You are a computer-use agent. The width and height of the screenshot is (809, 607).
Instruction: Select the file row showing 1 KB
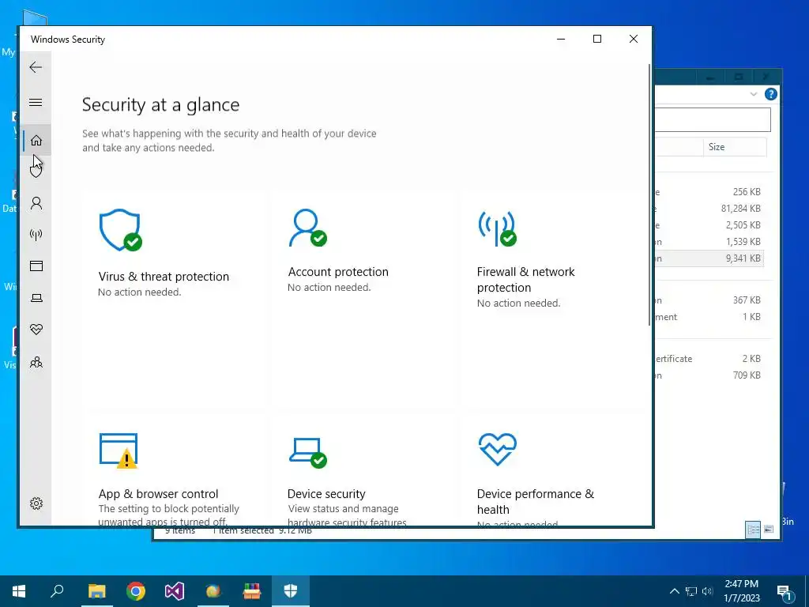(709, 317)
